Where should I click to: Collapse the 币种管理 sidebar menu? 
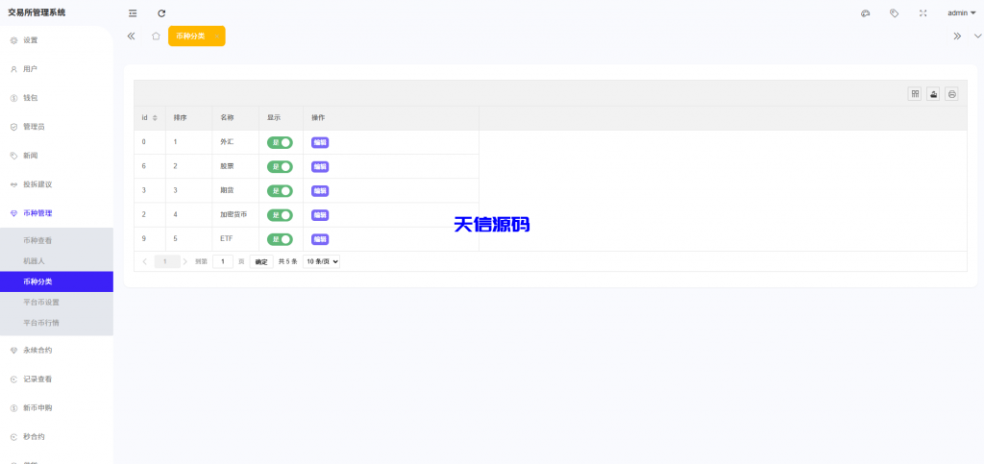[57, 213]
